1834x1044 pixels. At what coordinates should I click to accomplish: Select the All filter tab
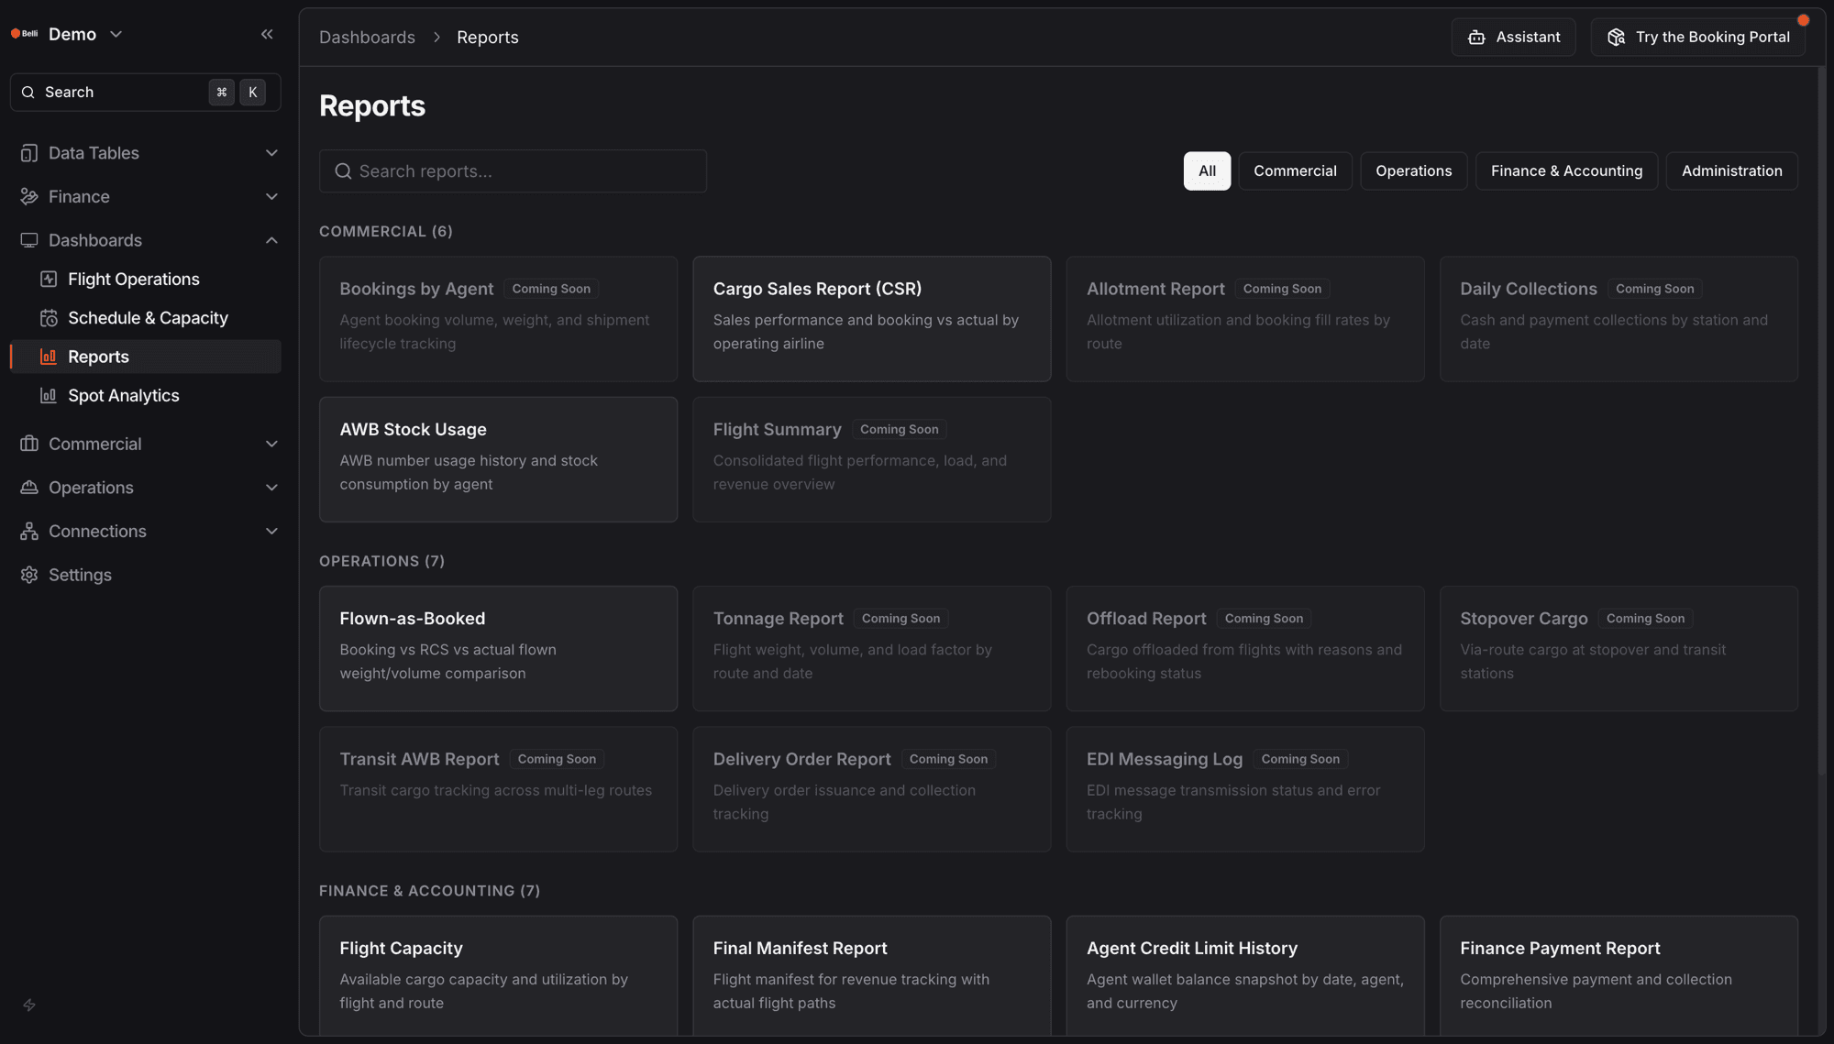point(1207,171)
